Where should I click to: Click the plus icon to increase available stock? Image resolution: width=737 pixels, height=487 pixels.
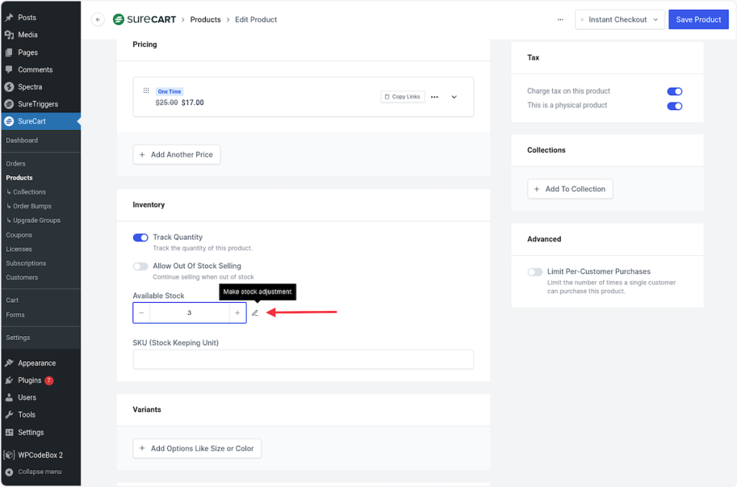coord(238,313)
